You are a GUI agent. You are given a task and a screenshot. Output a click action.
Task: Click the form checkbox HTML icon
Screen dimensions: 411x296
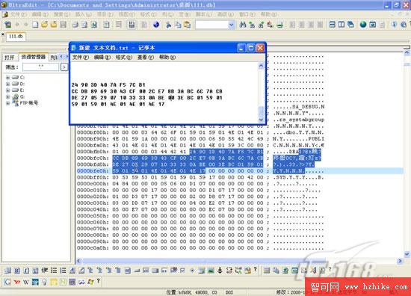point(182,271)
